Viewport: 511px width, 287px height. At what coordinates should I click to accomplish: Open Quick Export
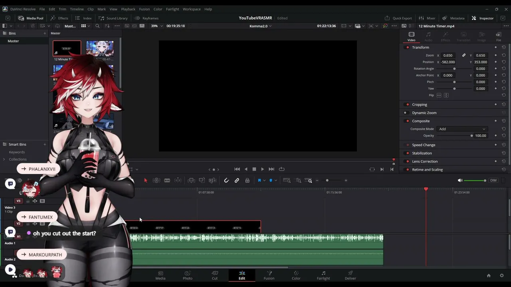[x=398, y=18]
